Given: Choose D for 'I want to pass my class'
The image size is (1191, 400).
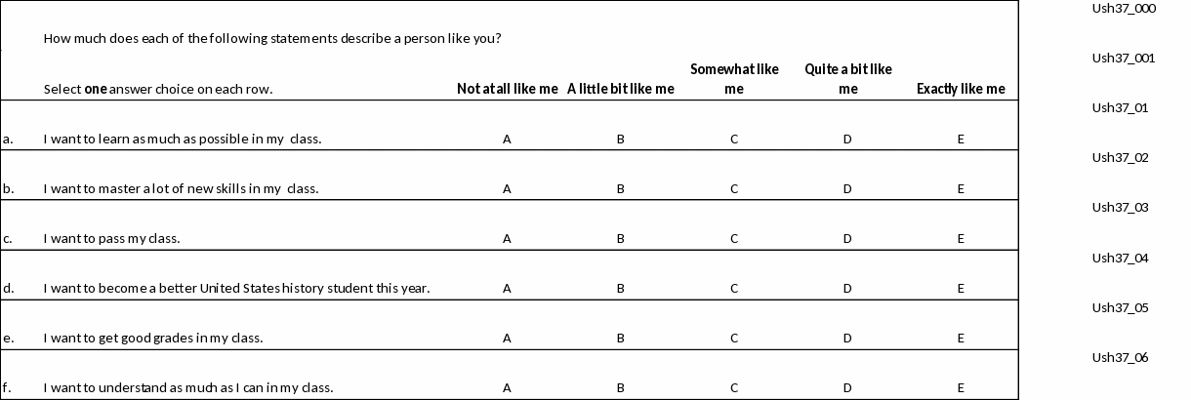Looking at the screenshot, I should pos(847,238).
